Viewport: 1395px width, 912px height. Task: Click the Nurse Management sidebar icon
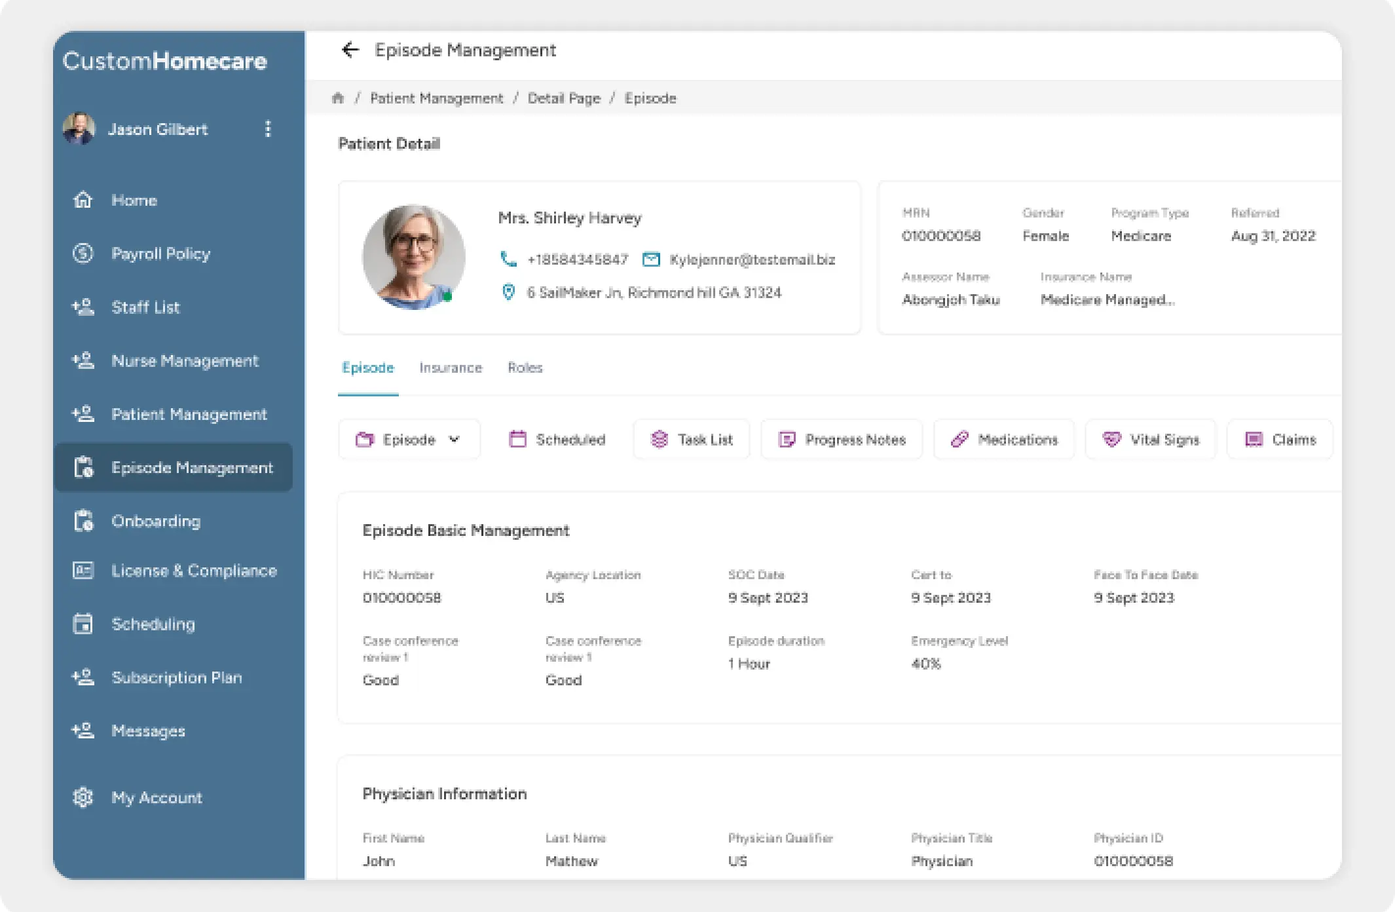click(x=83, y=360)
